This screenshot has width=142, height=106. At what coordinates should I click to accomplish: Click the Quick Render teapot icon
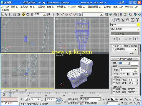tap(139, 14)
